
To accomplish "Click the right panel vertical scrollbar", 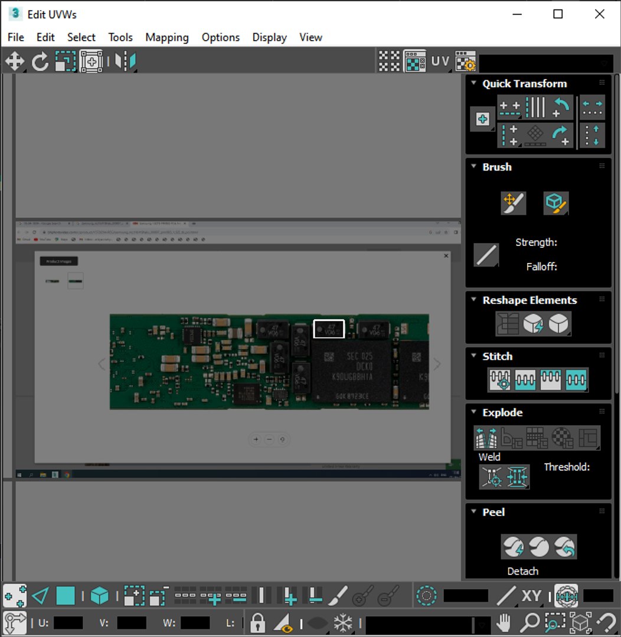I will click(617, 234).
